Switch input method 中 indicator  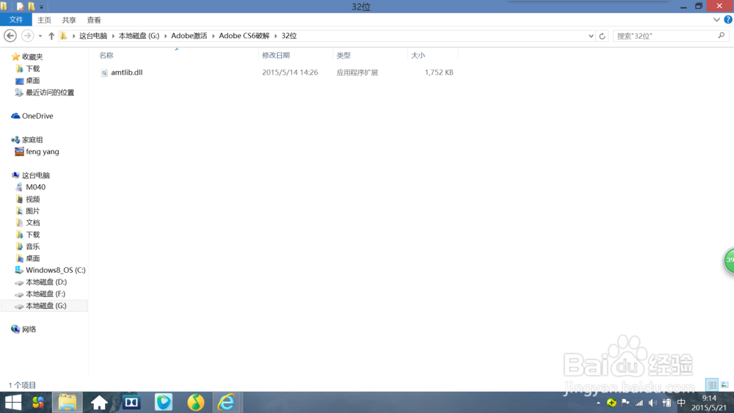[x=681, y=403]
